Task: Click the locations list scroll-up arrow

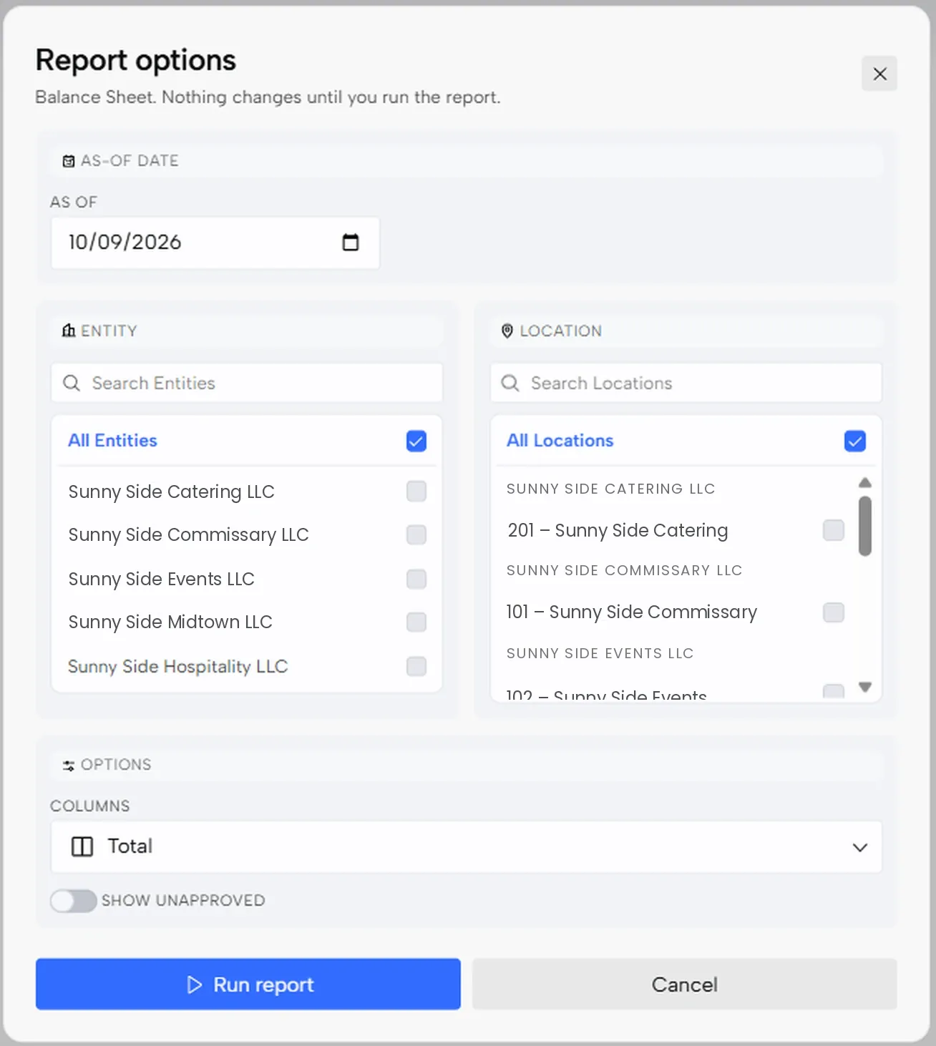Action: 865,482
